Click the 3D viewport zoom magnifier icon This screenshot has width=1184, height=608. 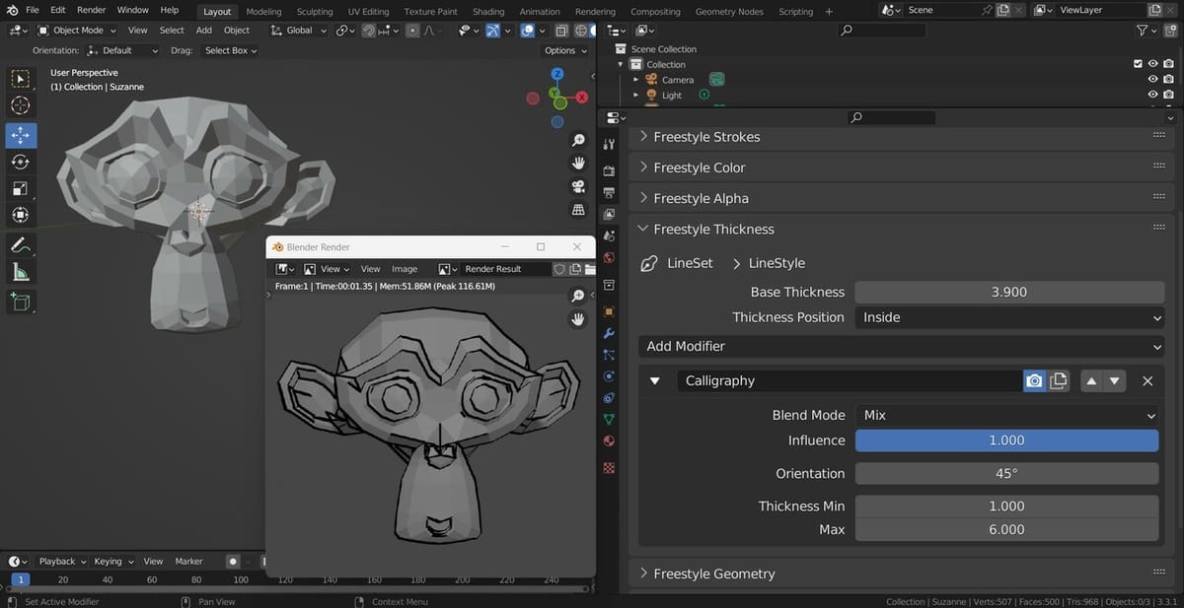point(578,141)
